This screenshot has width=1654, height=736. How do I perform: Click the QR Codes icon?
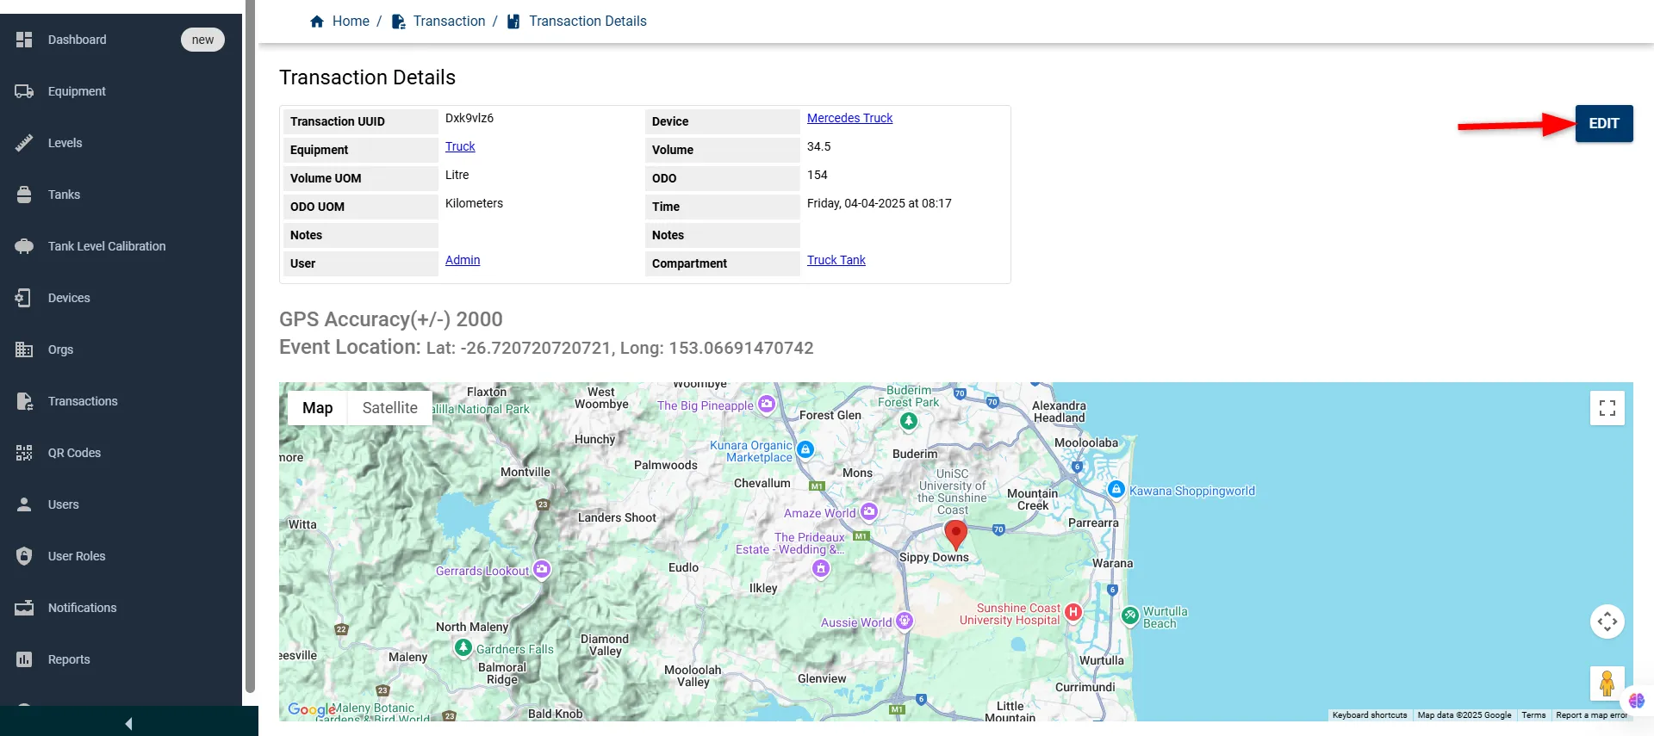point(24,453)
